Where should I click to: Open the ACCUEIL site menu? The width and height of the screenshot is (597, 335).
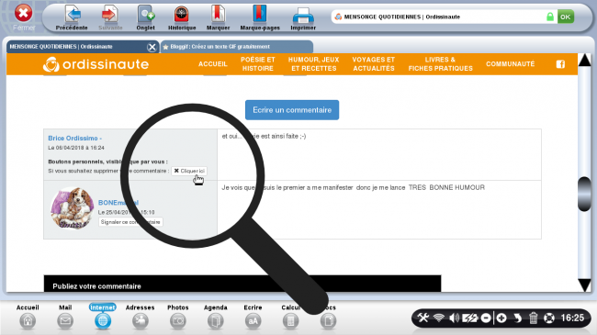[212, 64]
